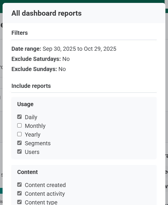
Task: Uncheck the Content type checkbox
Action: [x=19, y=202]
